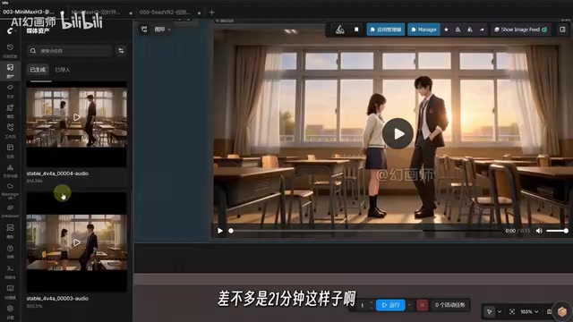Viewport: 573px width, 322px height.
Task: Click the asset filter sliders icon
Action: [x=121, y=51]
